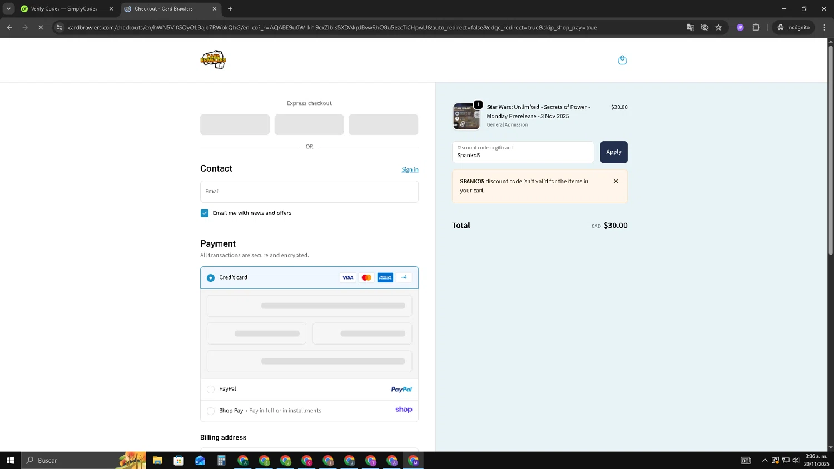Close the Verify Codes — SimplyCodes tab

tap(111, 9)
